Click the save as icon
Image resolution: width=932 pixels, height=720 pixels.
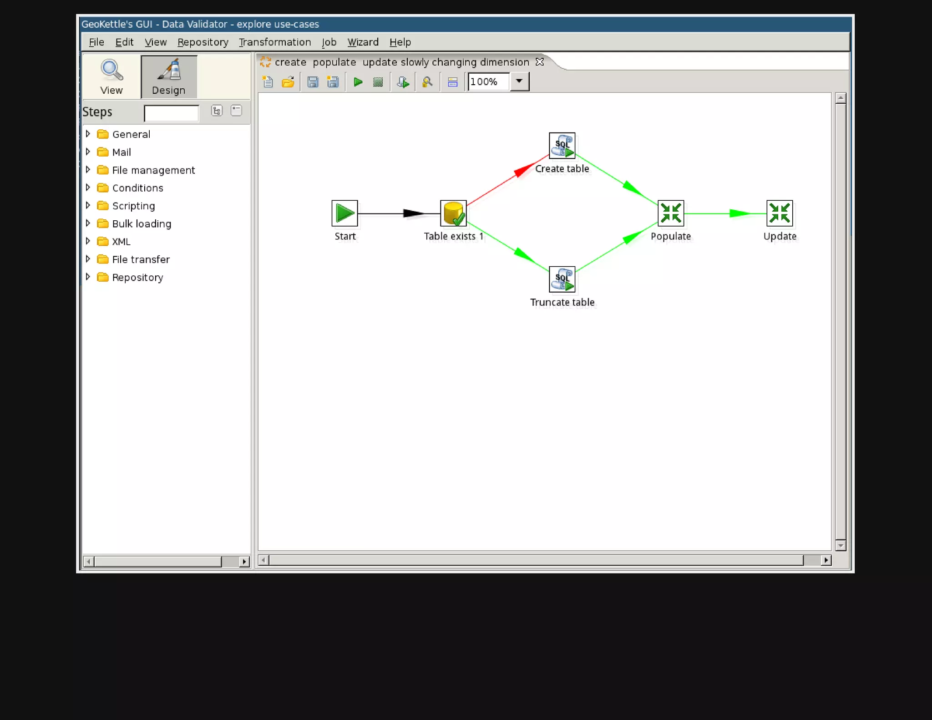point(333,82)
